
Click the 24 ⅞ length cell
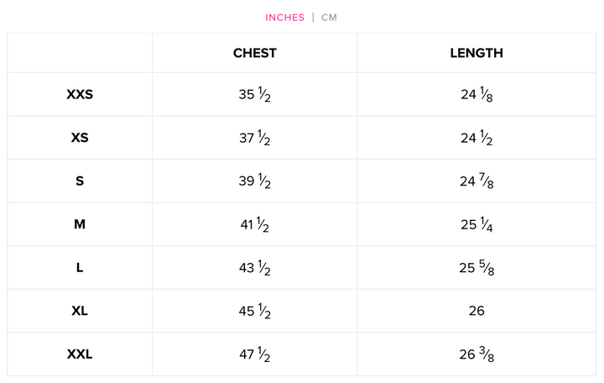pyautogui.click(x=476, y=181)
